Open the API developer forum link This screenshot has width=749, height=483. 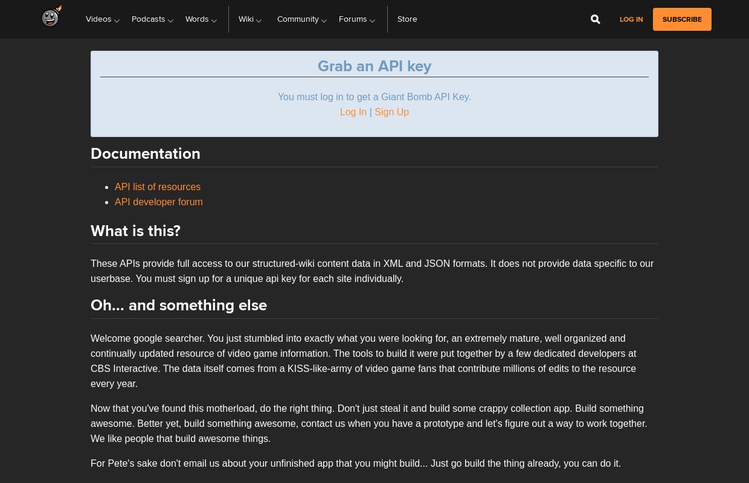point(159,202)
